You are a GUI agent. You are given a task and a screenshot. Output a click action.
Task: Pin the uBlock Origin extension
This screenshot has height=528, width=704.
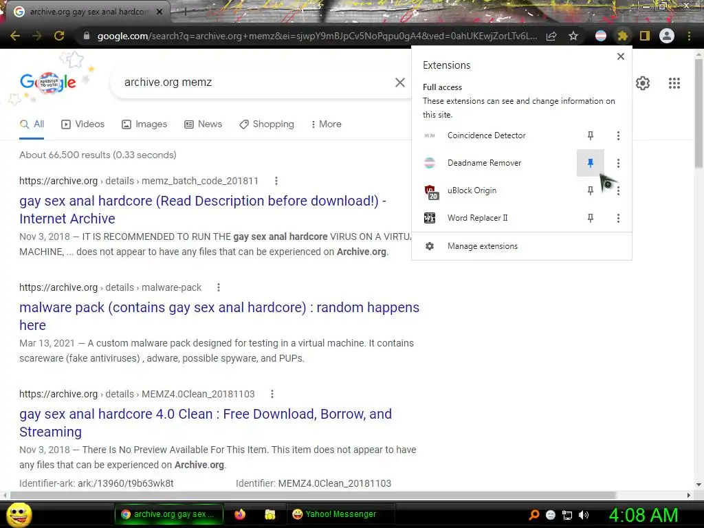(x=591, y=190)
